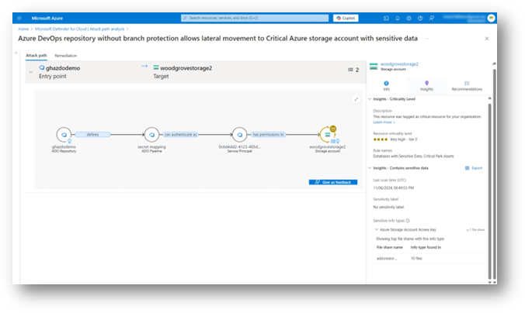Click the storage account icon in side panel

point(374,66)
